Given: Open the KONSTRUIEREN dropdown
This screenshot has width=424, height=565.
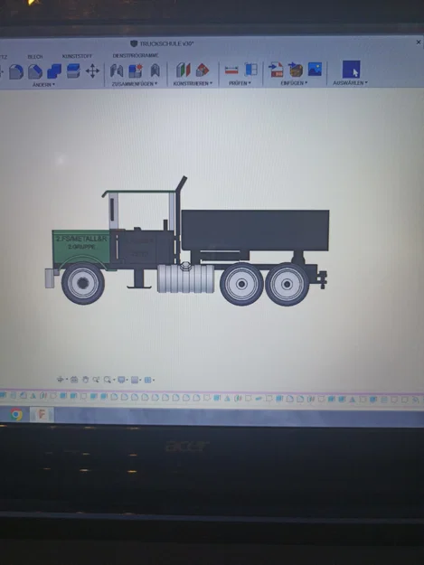Looking at the screenshot, I should tap(193, 83).
